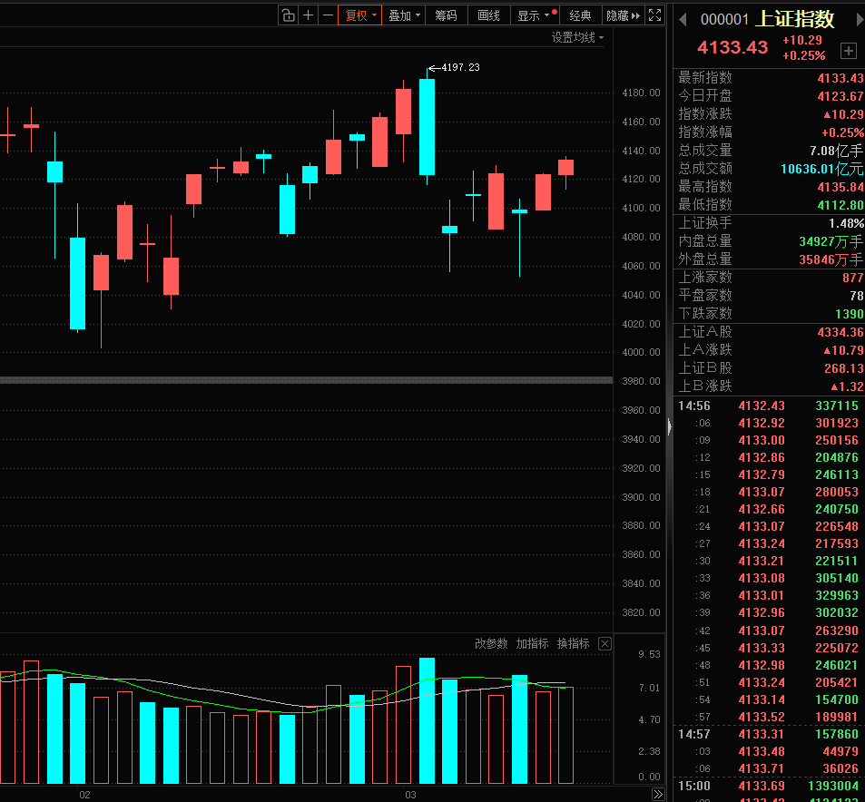Viewport: 865px width, 802px height.
Task: Zoom out the chart with minus icon
Action: 328,15
